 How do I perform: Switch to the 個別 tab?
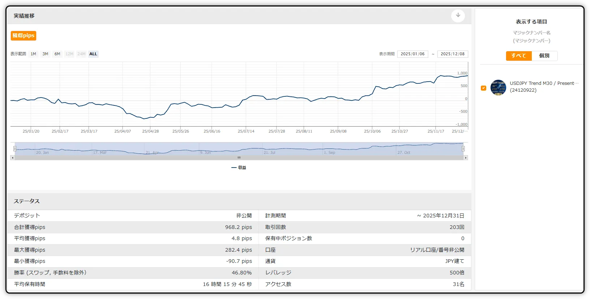pos(544,56)
